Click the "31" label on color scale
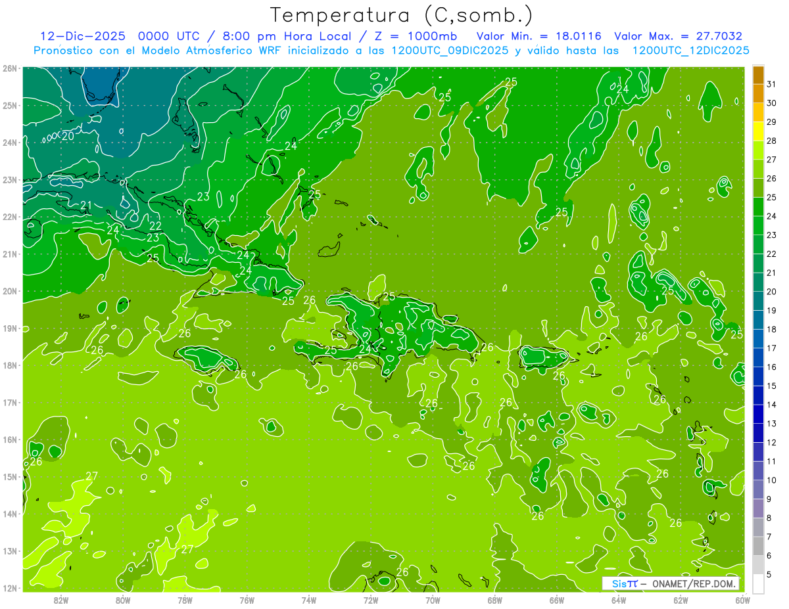Screen dimensions: 789x609 click(x=771, y=84)
